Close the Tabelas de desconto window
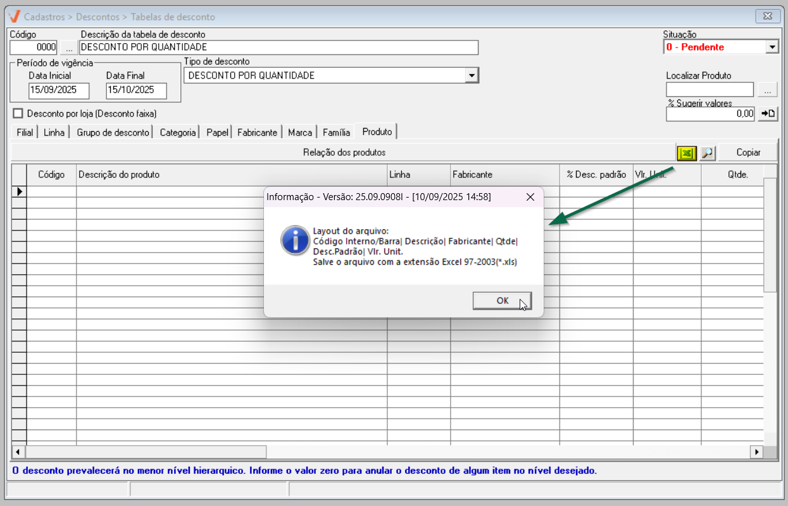The image size is (788, 506). coord(767,16)
